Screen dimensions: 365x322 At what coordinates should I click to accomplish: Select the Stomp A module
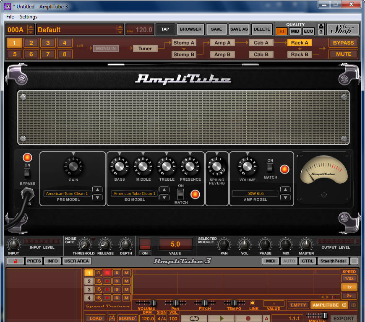(x=184, y=43)
